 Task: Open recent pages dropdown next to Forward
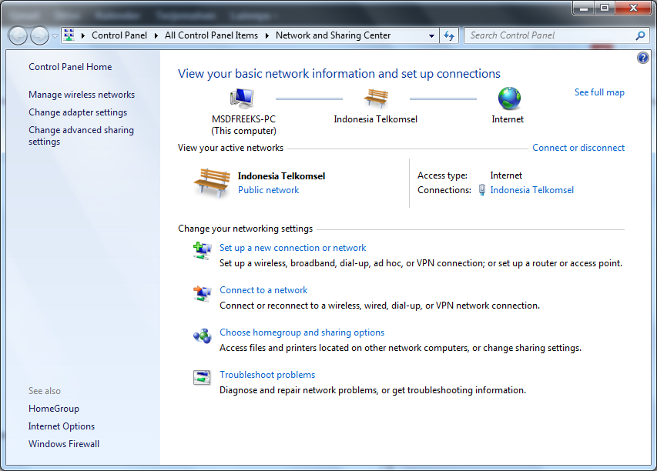[55, 36]
